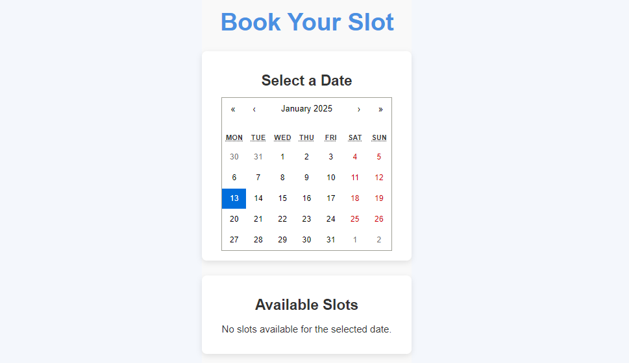
Task: Jump to next year with double-right arrow
Action: pos(380,109)
